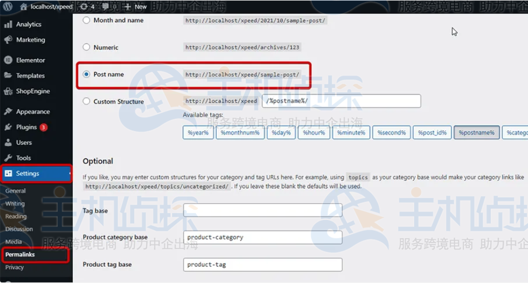This screenshot has width=528, height=283.
Task: Open the Settings menu
Action: 36,173
